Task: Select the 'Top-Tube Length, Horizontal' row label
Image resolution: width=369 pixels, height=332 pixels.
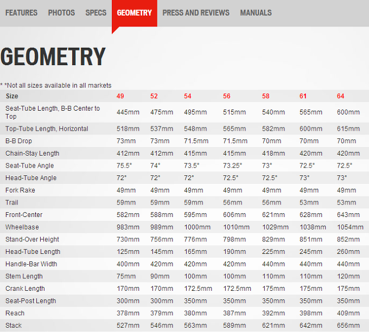Action: pos(47,129)
